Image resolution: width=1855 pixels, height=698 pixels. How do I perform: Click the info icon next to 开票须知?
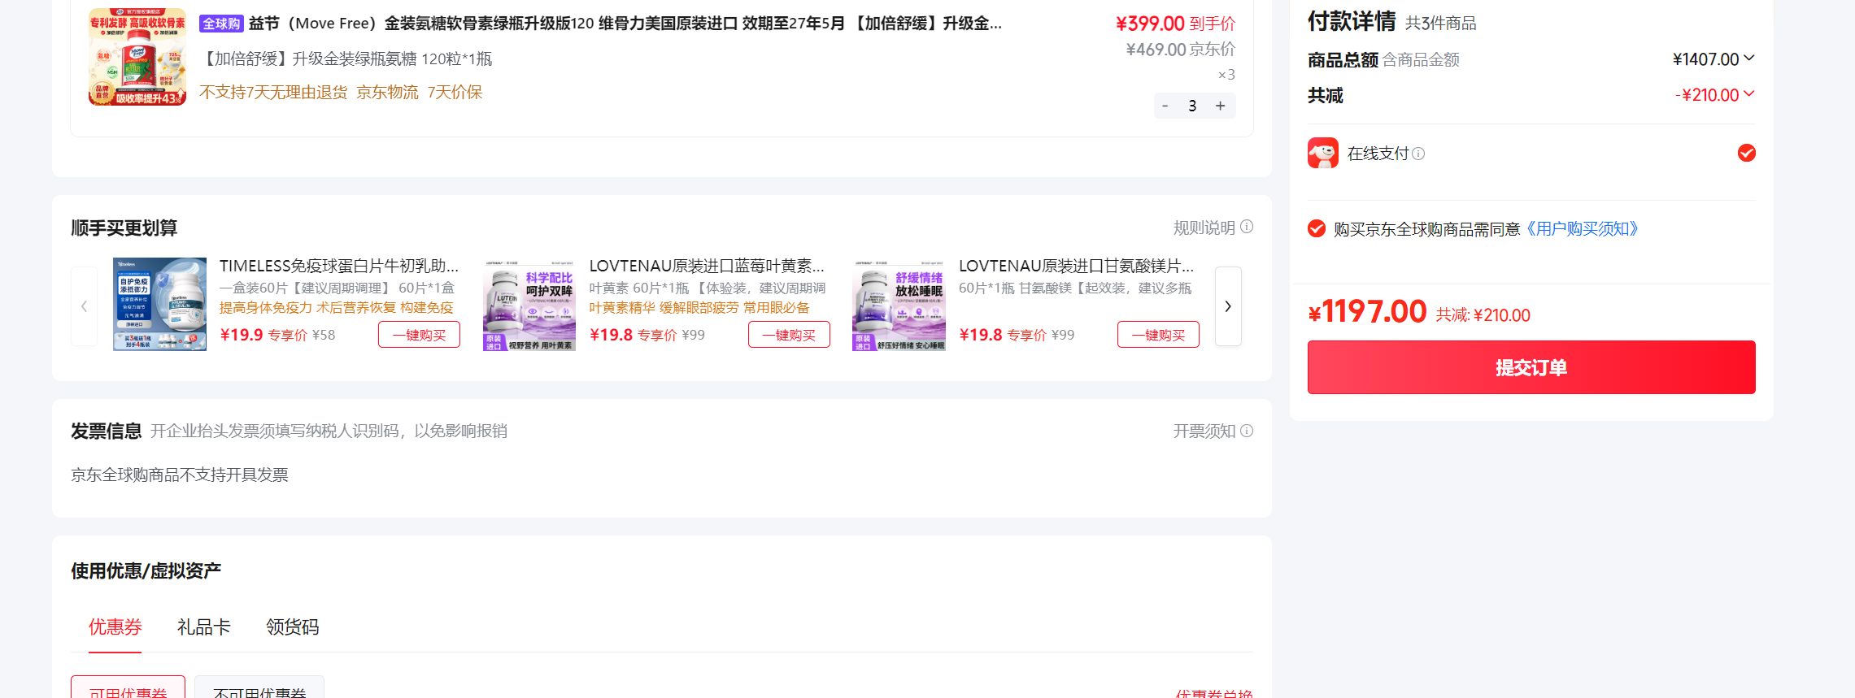coord(1247,431)
